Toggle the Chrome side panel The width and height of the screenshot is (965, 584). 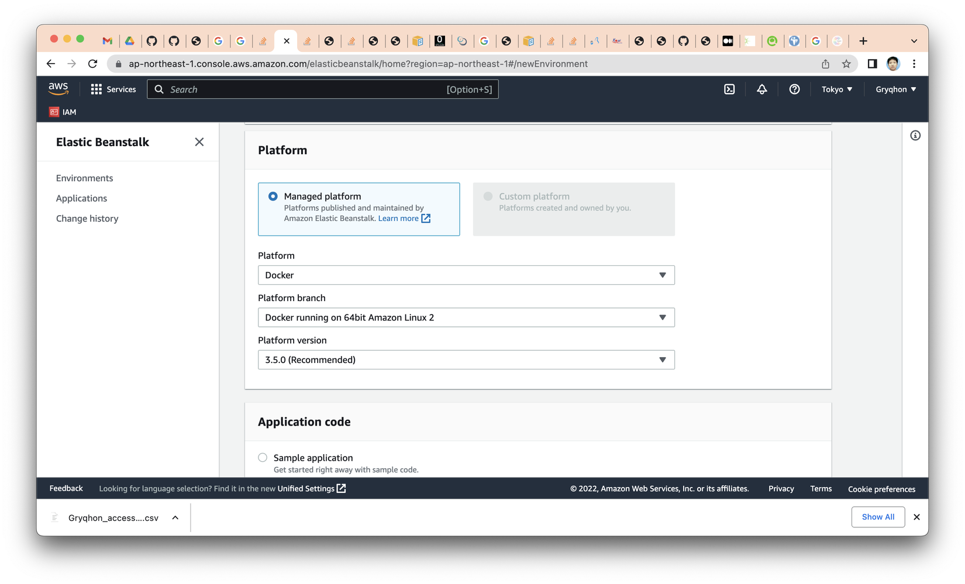click(x=872, y=64)
